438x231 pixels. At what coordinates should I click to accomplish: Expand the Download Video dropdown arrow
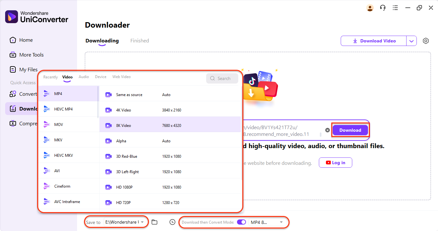click(x=412, y=41)
